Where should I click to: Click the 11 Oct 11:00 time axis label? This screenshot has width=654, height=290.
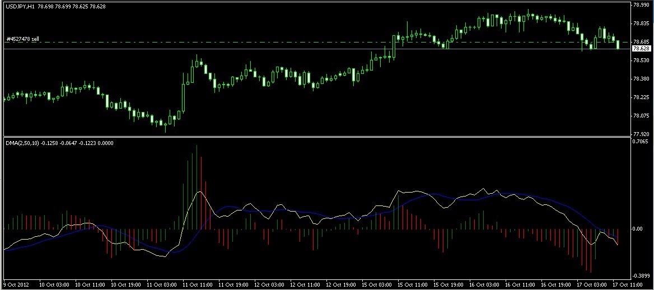(196, 283)
